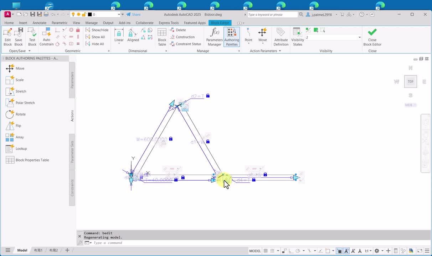Viewport: 432px width, 256px height.
Task: Click Close Block Editor button
Action: tap(372, 37)
